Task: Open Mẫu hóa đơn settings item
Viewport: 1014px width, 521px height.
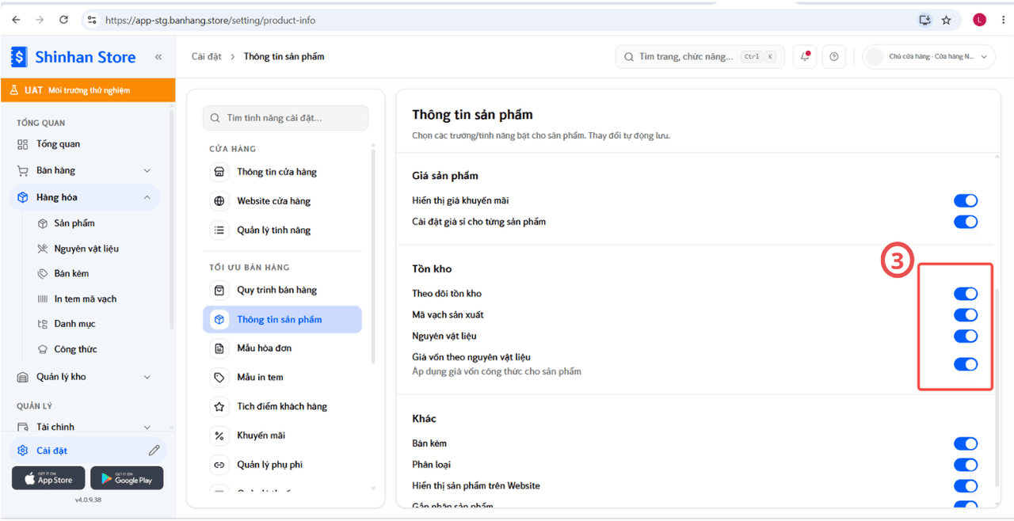Action: [x=282, y=348]
